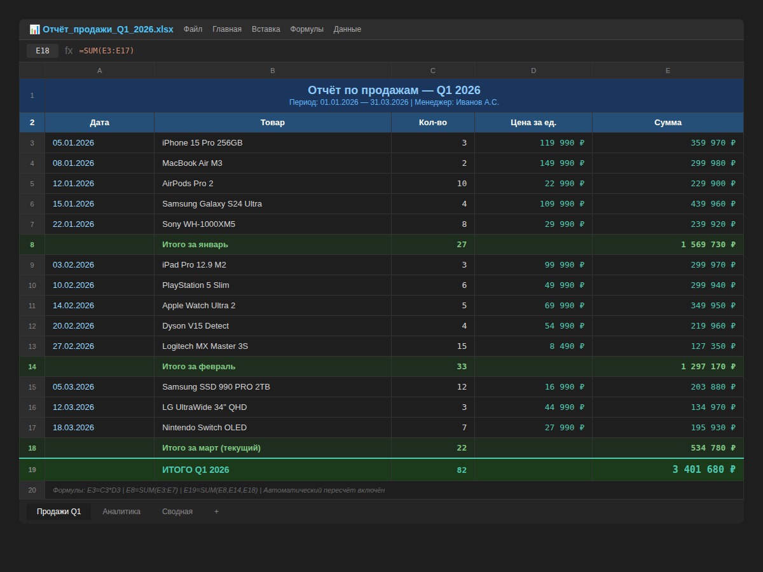
Task: Select the MacBook Air M3 cell
Action: pyautogui.click(x=273, y=163)
